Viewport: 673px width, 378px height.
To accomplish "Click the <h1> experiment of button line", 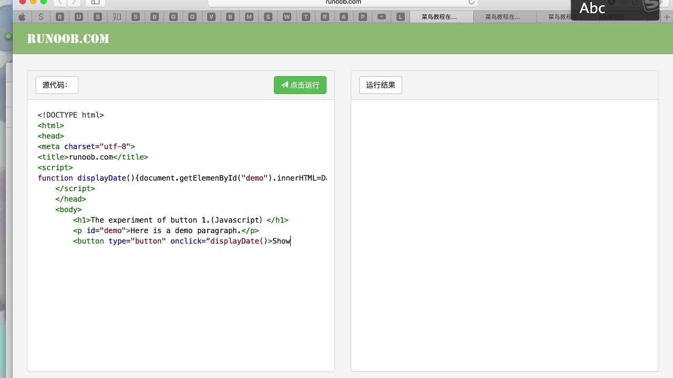I will tap(181, 220).
